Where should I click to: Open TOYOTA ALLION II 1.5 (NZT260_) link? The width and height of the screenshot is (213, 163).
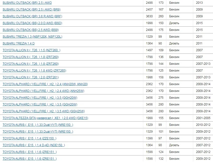32,50
